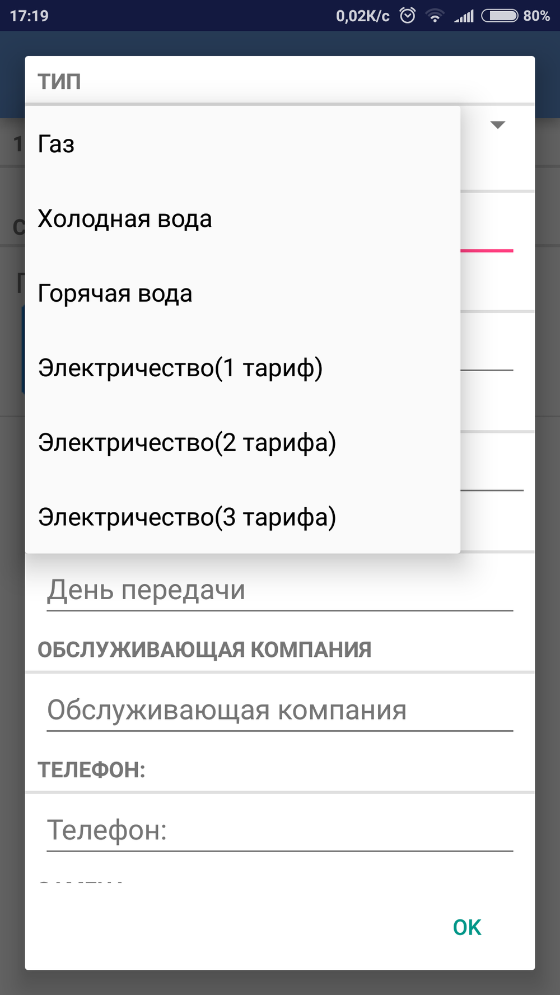Tap the ТИП section header
This screenshot has height=995, width=560.
click(x=59, y=82)
